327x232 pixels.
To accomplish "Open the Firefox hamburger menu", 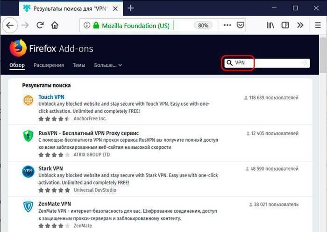I will point(318,25).
